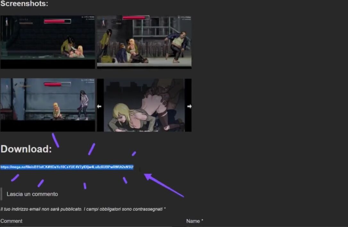Click the "Screenshots:" heading
The width and height of the screenshot is (348, 227).
click(x=24, y=4)
